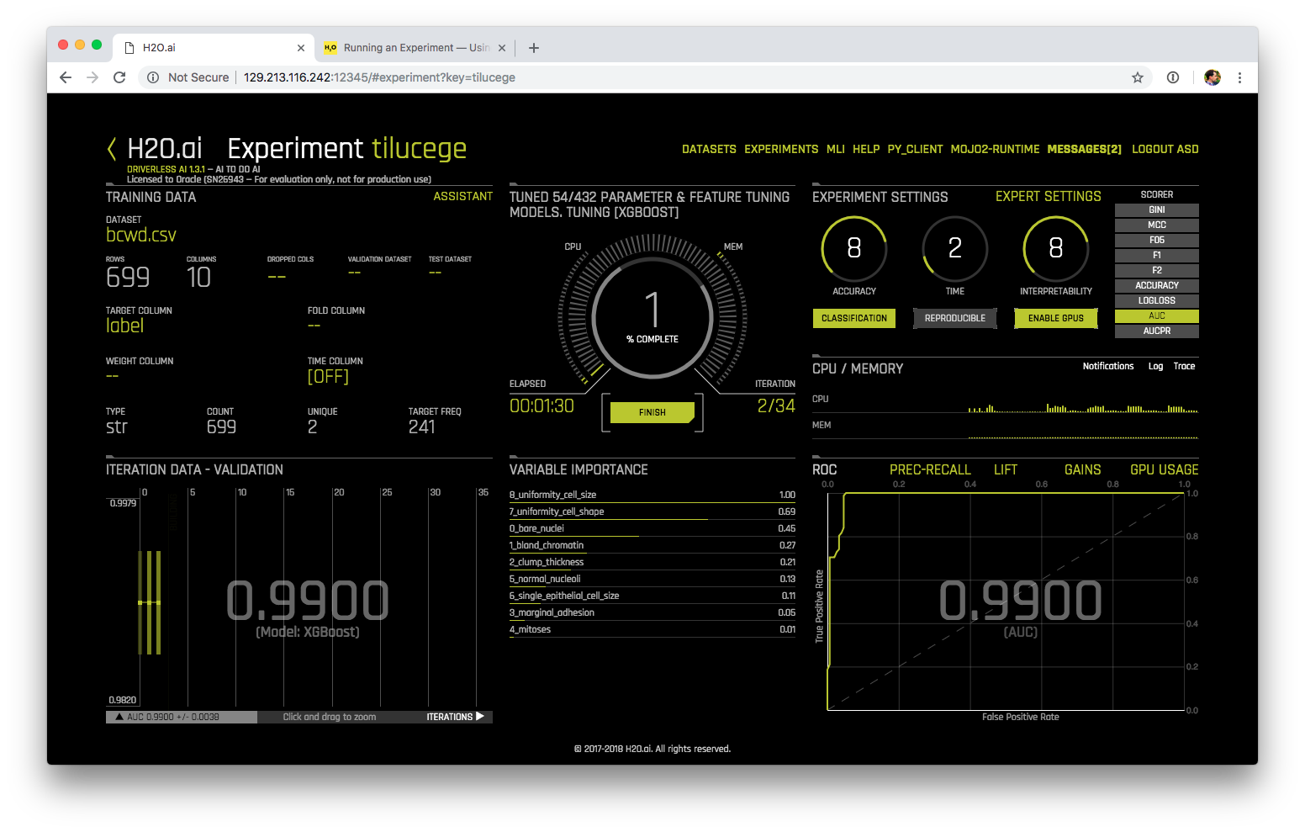Screen dimensions: 1305x832
Task: Switch to Trace view
Action: [1185, 366]
